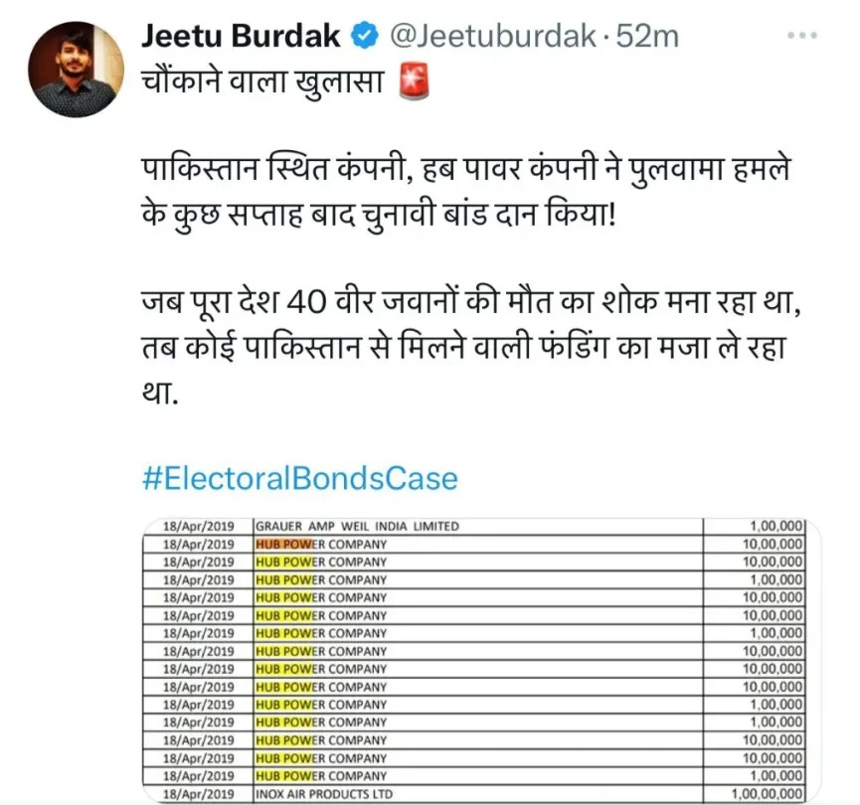Click the paragraph mentioning हब पावर कंपनी

tap(466, 192)
